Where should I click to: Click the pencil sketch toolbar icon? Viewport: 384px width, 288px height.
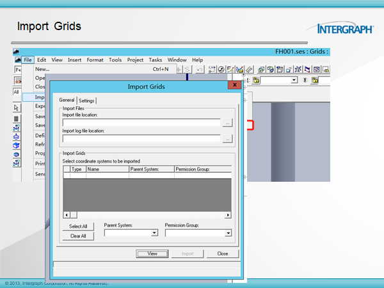tap(230, 70)
